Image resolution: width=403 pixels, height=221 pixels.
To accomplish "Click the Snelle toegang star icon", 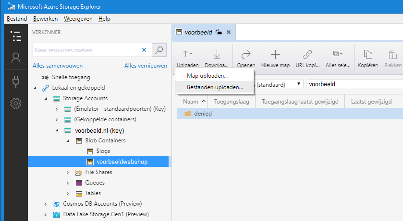I will click(45, 77).
